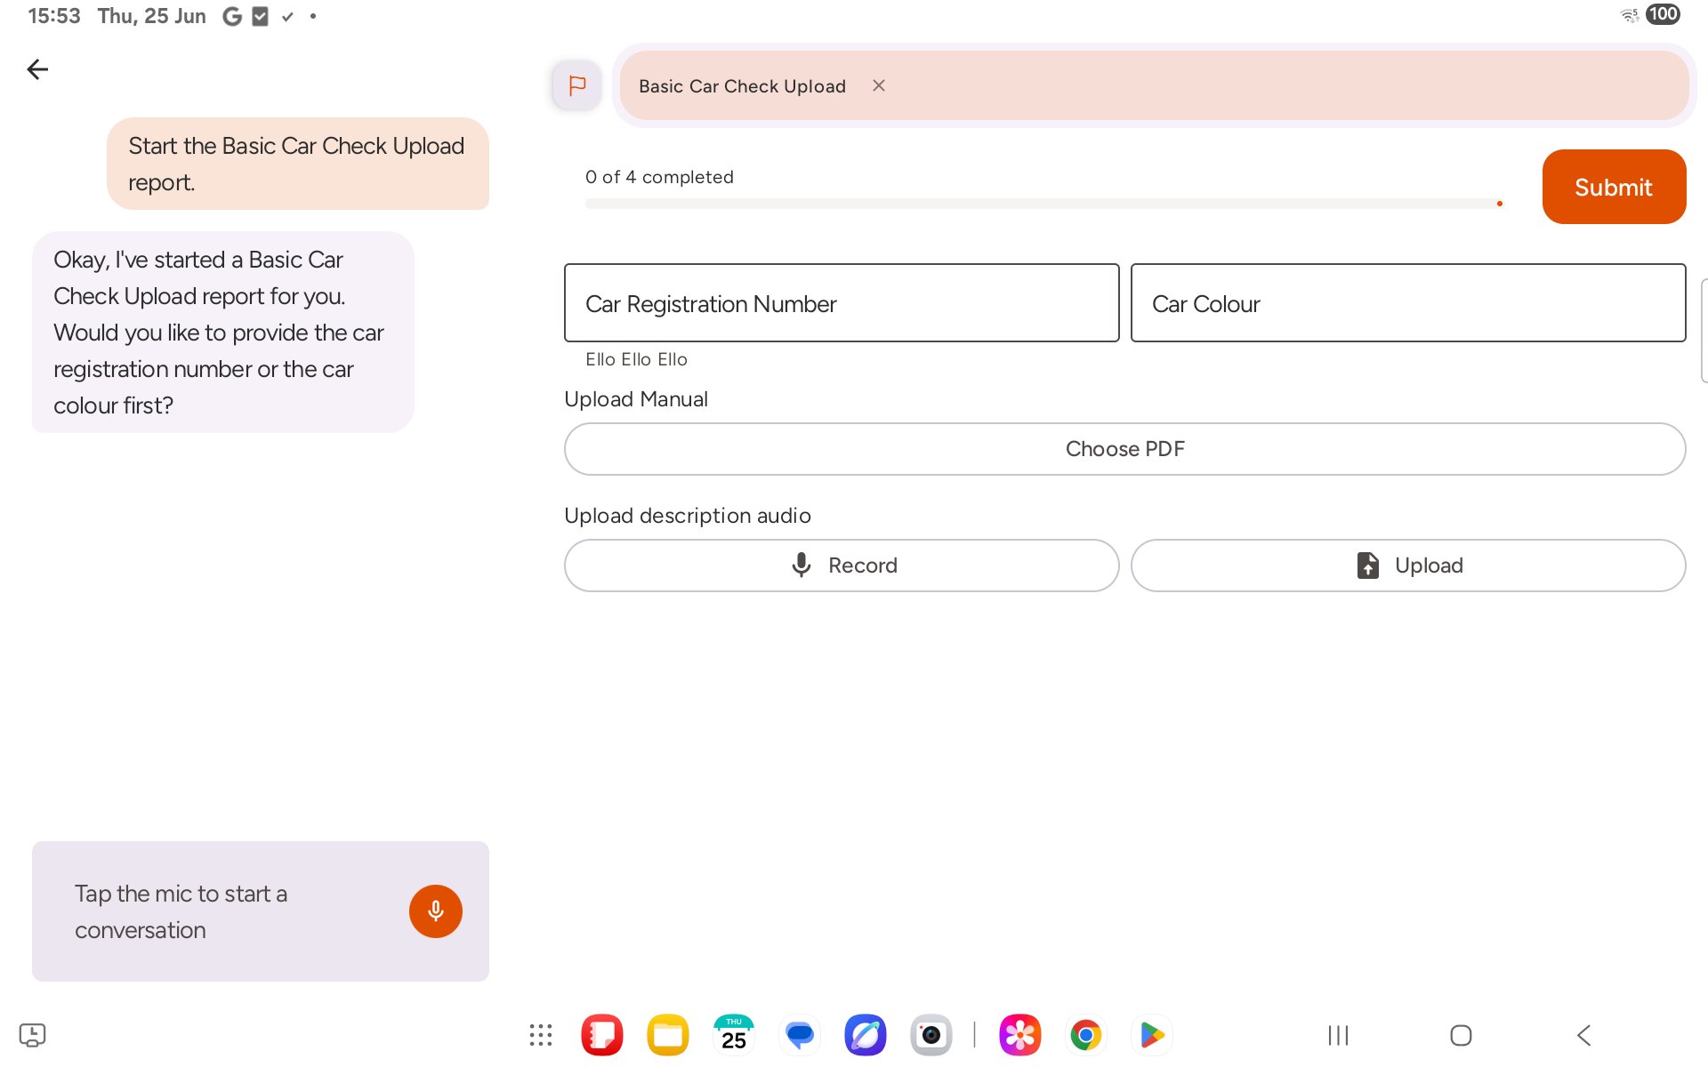Open the Play Store icon
This screenshot has width=1708, height=1067.
pyautogui.click(x=1152, y=1035)
